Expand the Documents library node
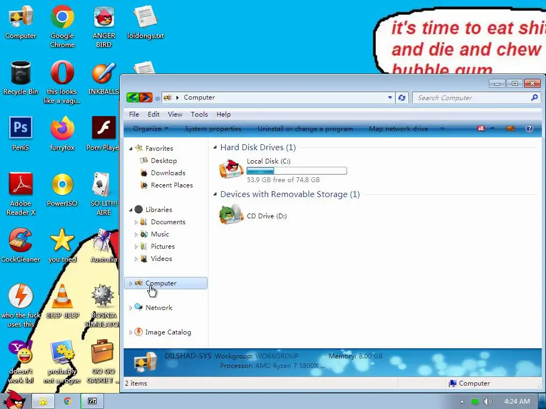The image size is (546, 409). [136, 222]
